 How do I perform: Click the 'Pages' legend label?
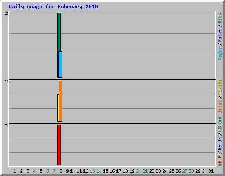(220, 54)
